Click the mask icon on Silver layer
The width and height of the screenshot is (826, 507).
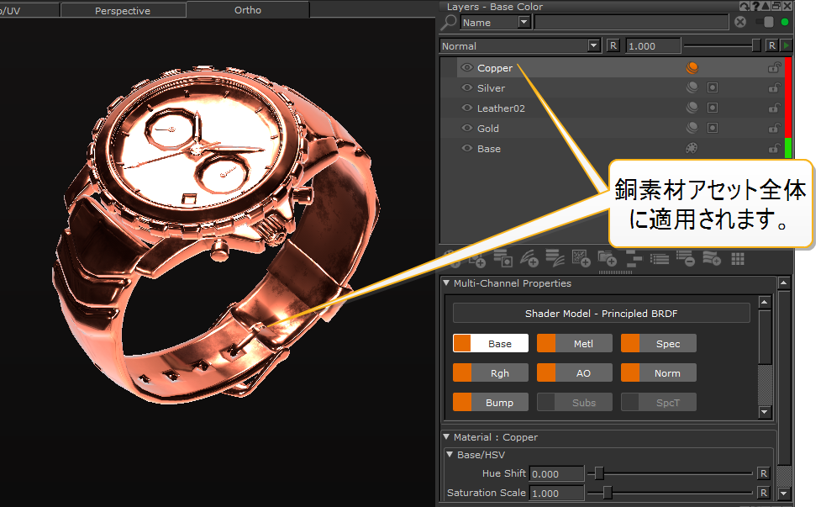[712, 87]
